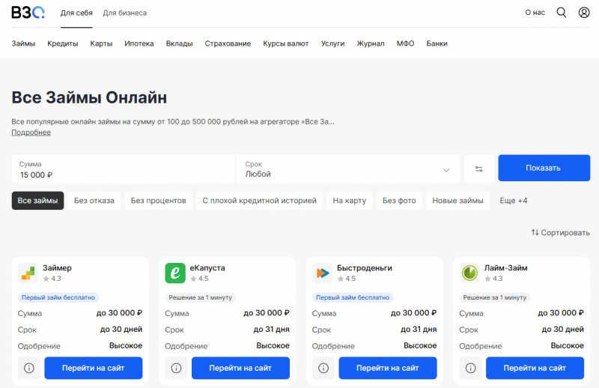
Task: Open the Ипотека menu item
Action: coord(139,43)
